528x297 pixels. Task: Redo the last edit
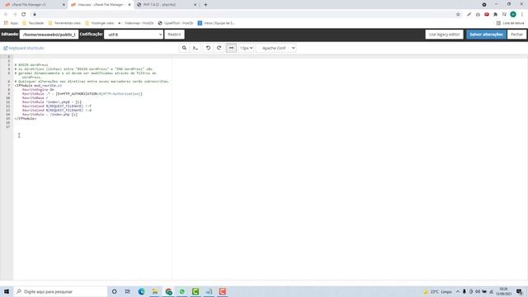[219, 48]
